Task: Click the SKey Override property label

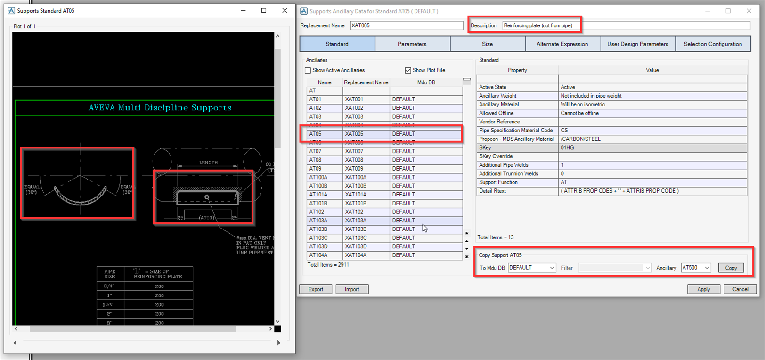Action: [496, 156]
